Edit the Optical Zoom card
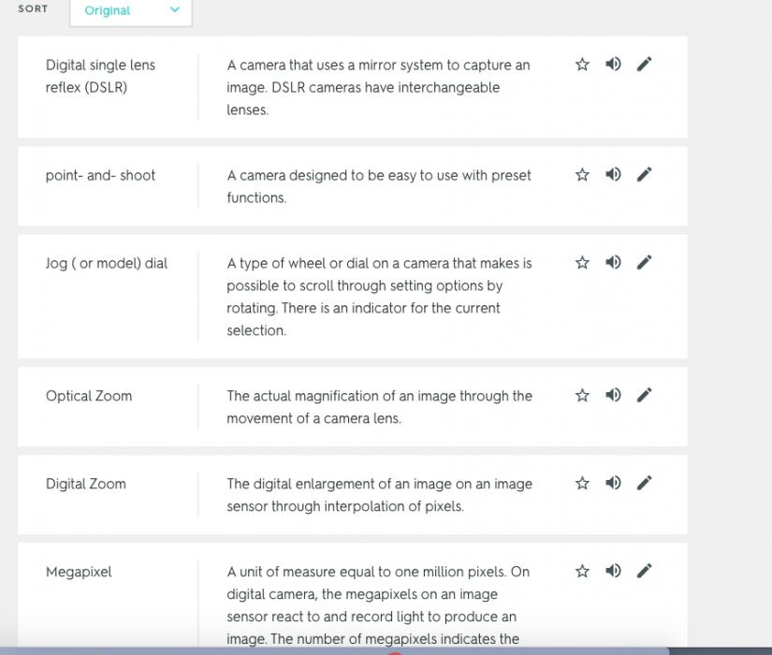Image resolution: width=772 pixels, height=655 pixels. click(644, 396)
